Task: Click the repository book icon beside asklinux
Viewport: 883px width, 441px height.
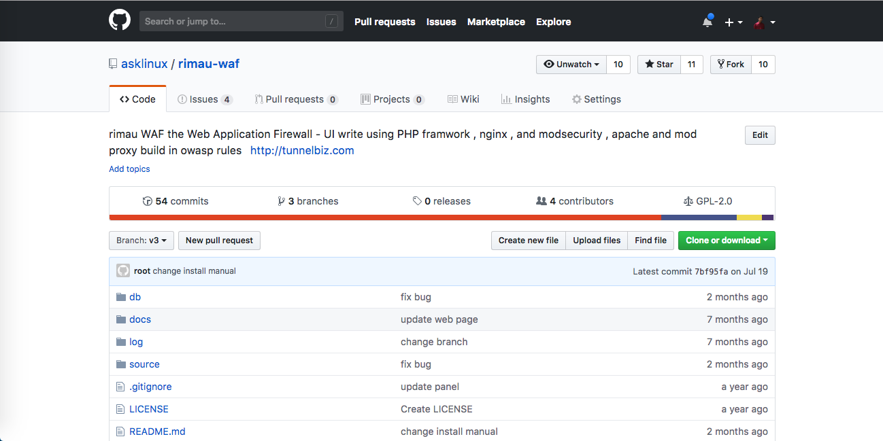Action: click(113, 64)
